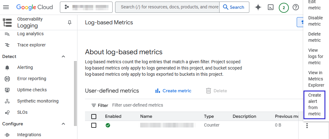Click the Integrations sidebar icon

[7, 135]
